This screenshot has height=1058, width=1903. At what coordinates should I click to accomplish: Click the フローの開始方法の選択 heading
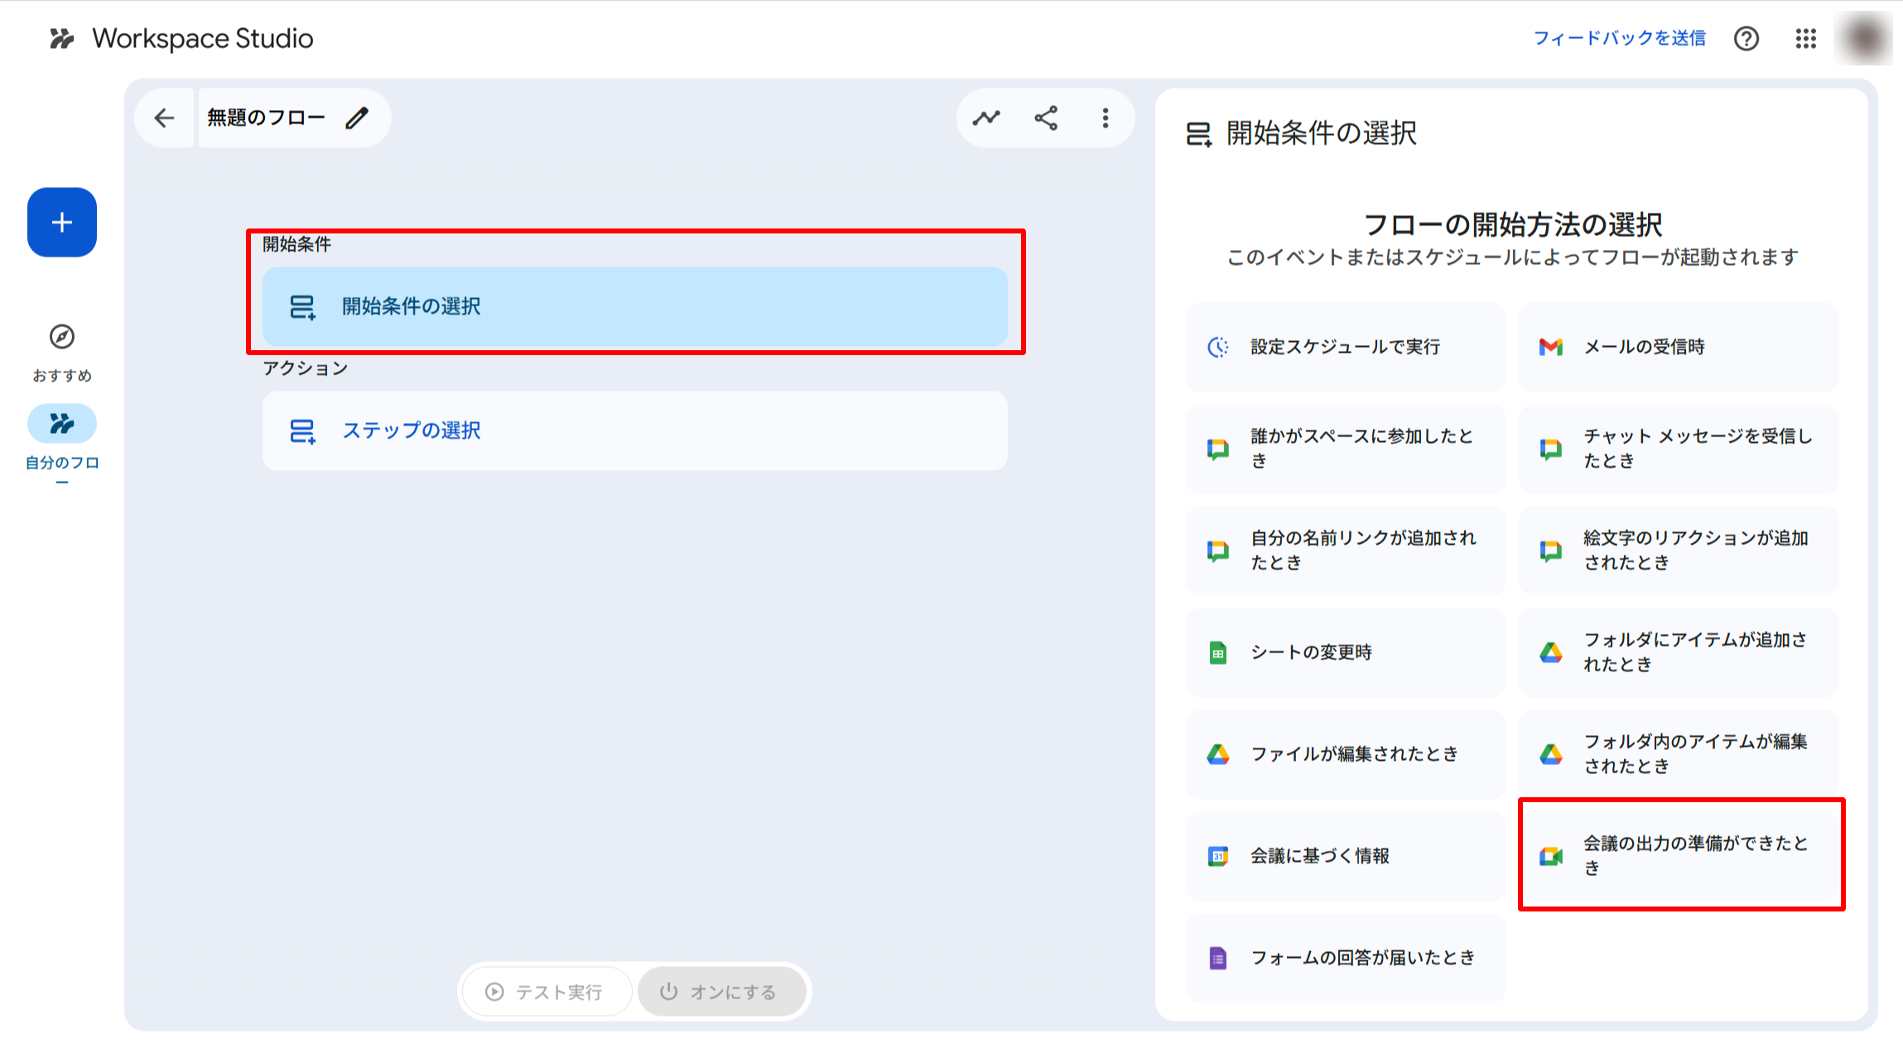[1512, 224]
